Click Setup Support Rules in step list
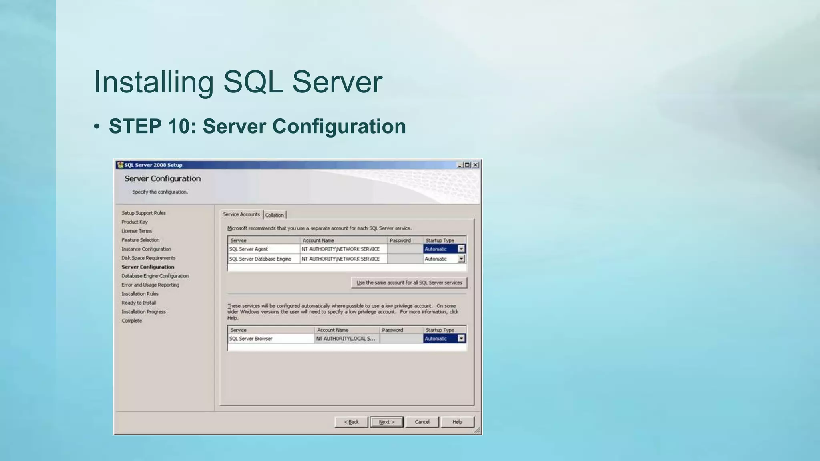 pos(143,213)
